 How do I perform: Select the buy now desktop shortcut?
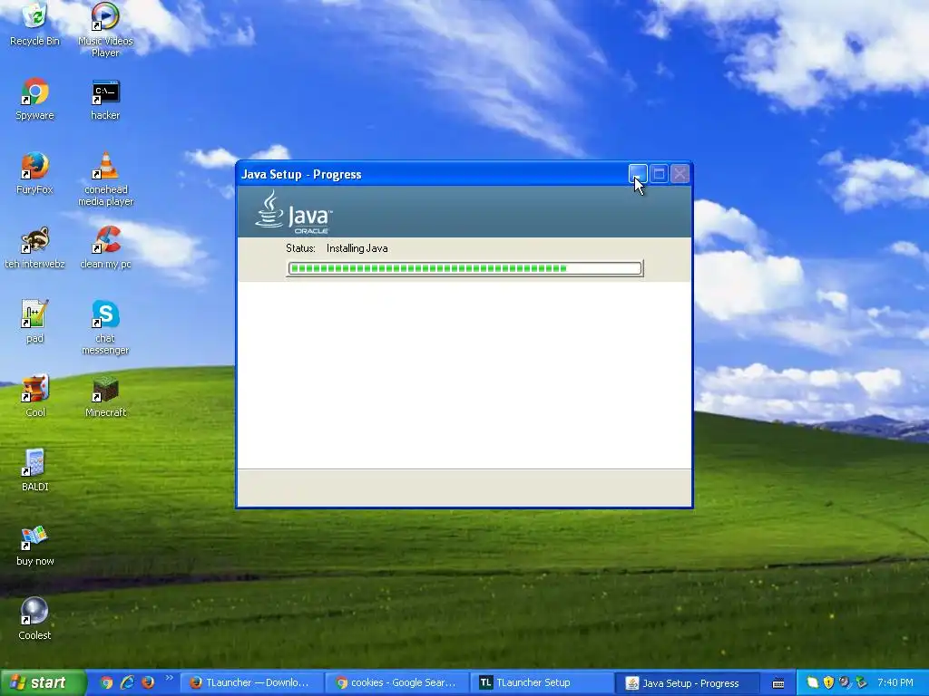pyautogui.click(x=34, y=545)
